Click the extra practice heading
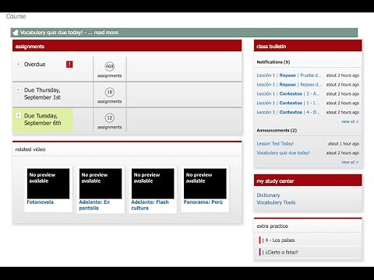Image resolution: width=374 pixels, height=280 pixels. coord(272,226)
